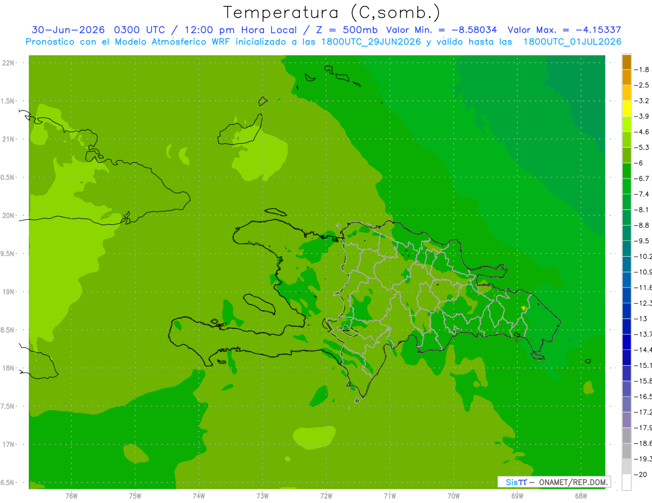
Task: Click the '20N' latitude label
Action: (8, 215)
